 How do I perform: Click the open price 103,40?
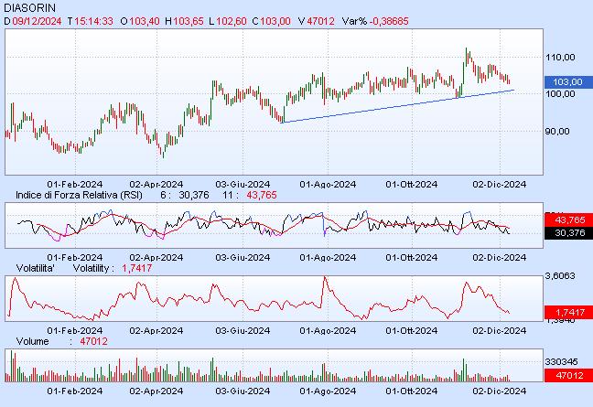[144, 21]
